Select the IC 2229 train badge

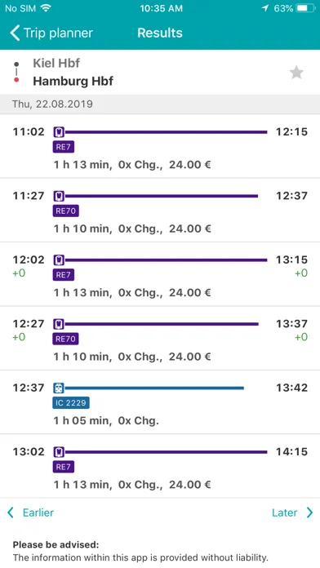click(71, 403)
